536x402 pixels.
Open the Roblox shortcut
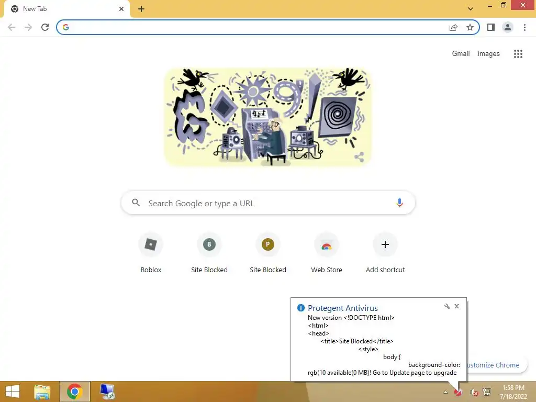[151, 253]
